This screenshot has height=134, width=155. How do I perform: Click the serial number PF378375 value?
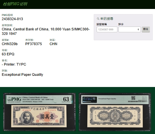[34, 44]
